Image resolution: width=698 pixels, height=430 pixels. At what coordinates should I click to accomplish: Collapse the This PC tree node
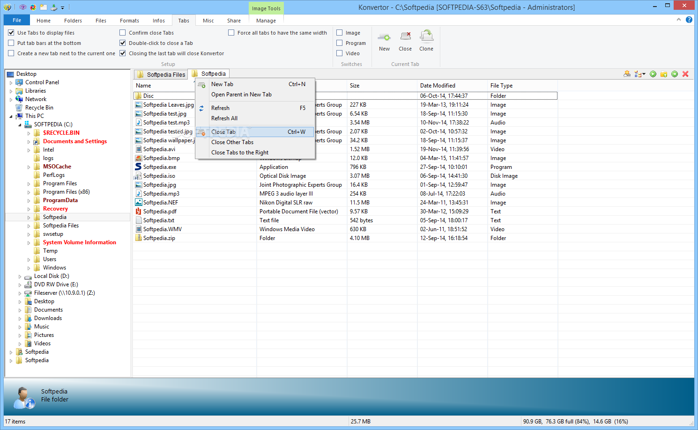click(x=11, y=117)
